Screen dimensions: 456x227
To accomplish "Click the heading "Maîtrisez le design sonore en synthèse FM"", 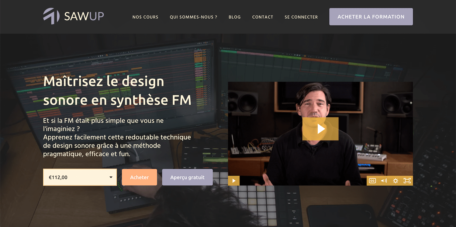I will (x=117, y=90).
